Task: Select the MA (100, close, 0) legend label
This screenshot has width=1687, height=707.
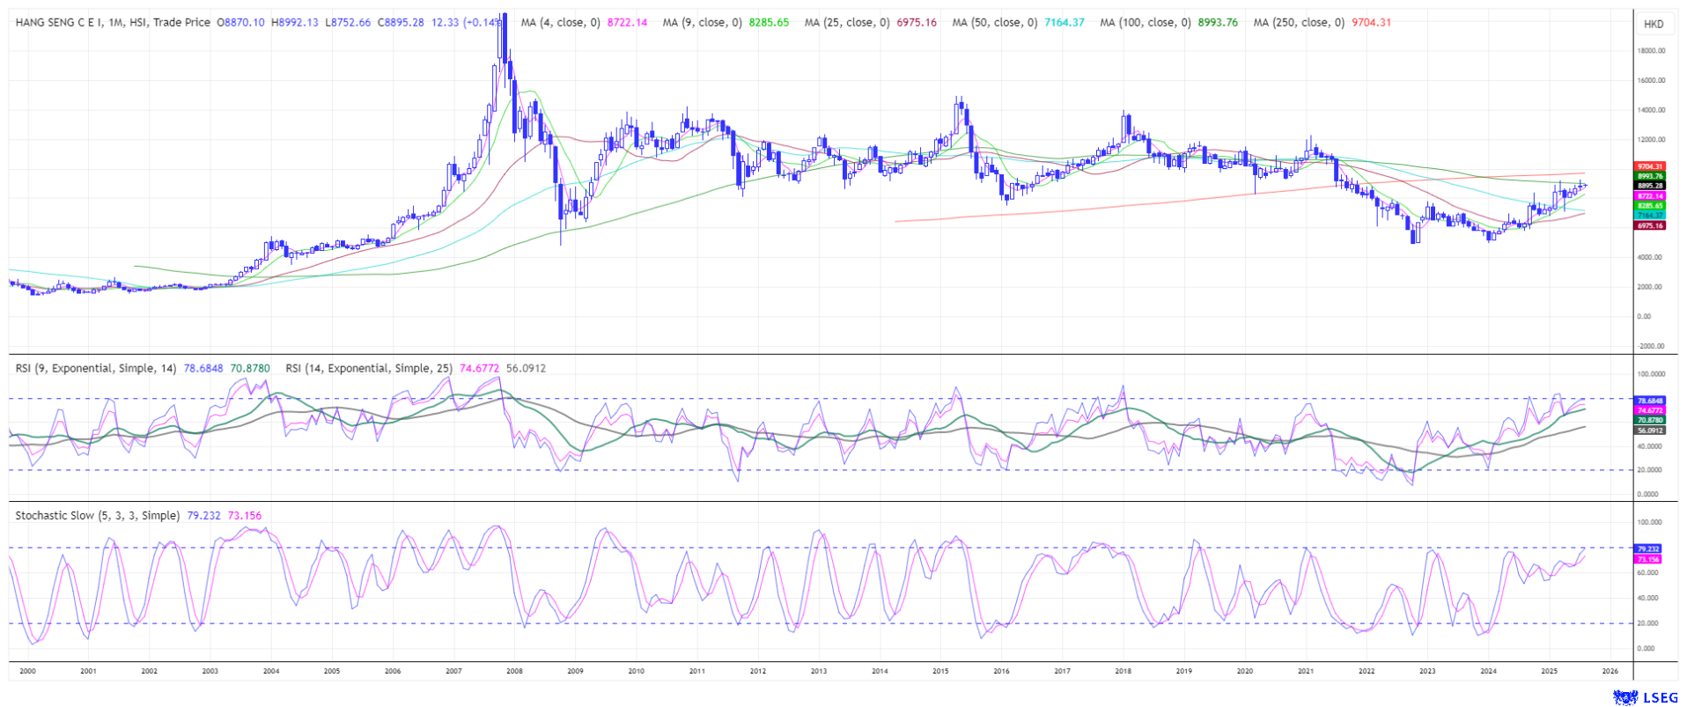Action: pos(1146,23)
